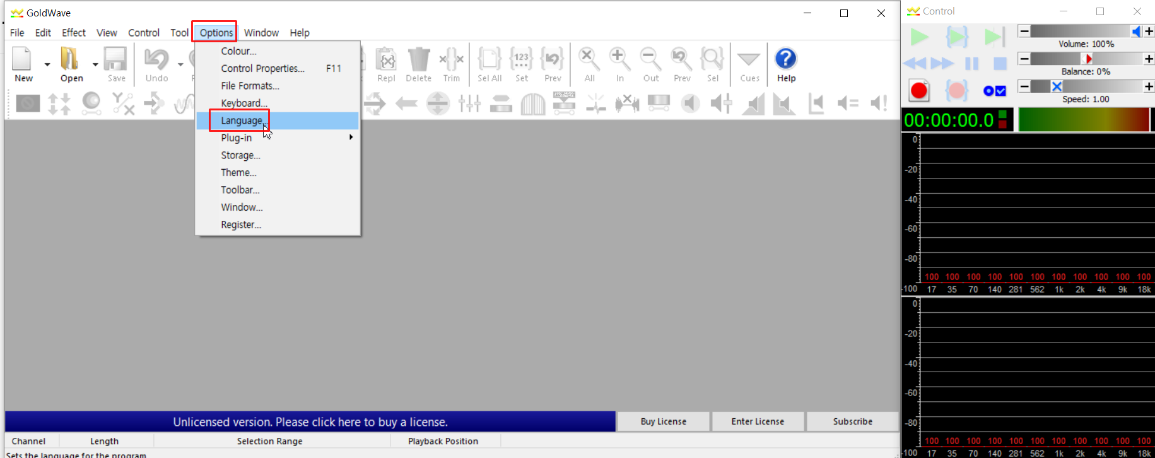Click the Speed slider X handle
The image size is (1155, 458).
pyautogui.click(x=1057, y=86)
